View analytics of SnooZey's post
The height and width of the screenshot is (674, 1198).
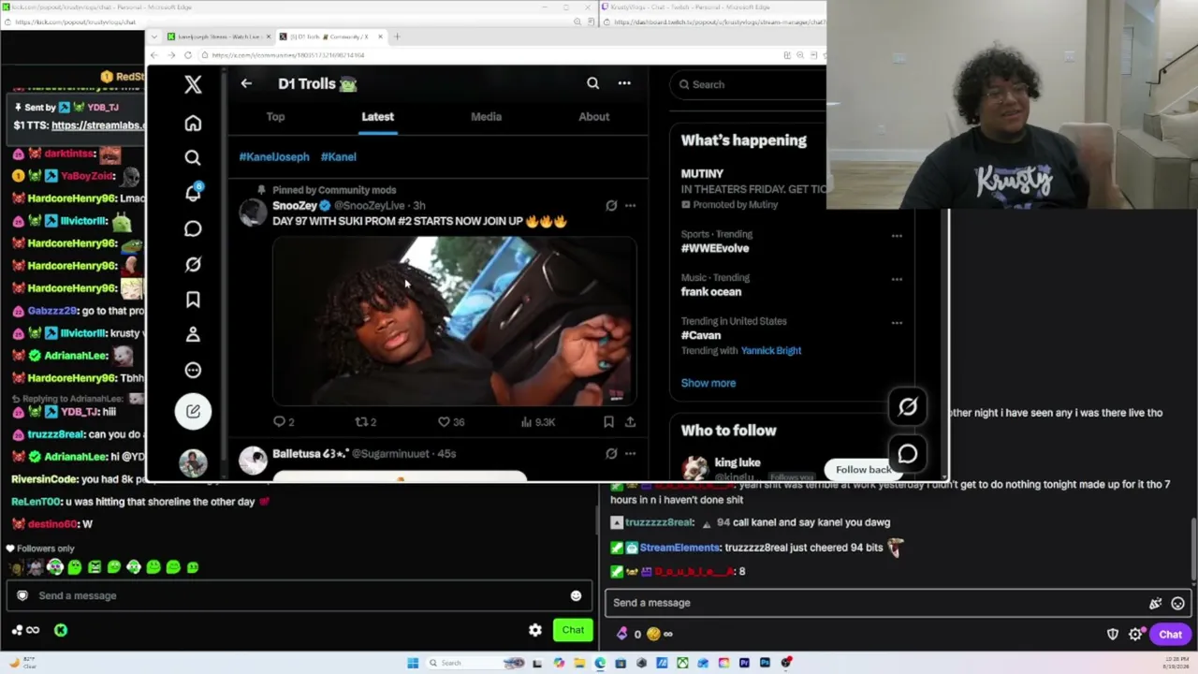point(540,422)
